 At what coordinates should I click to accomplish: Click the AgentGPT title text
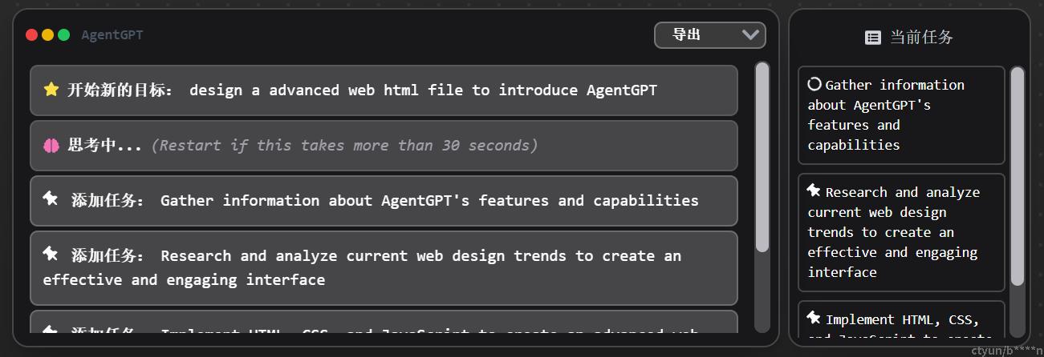pos(112,35)
